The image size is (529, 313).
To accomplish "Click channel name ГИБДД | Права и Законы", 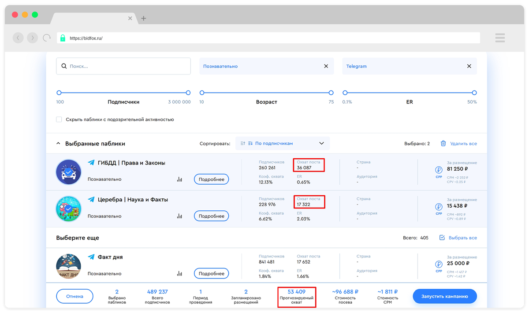I will pos(131,163).
